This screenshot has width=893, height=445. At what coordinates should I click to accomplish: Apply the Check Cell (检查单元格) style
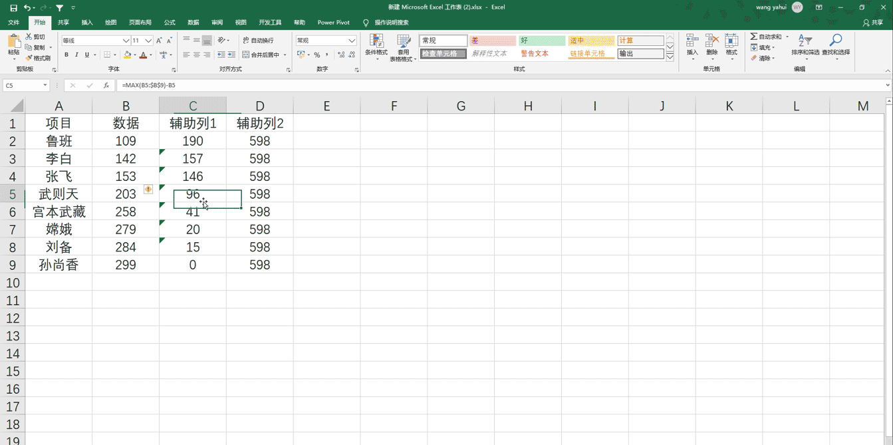coord(443,53)
